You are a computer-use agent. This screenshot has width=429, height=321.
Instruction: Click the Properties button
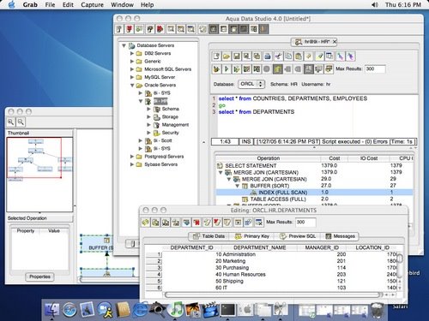tap(39, 276)
